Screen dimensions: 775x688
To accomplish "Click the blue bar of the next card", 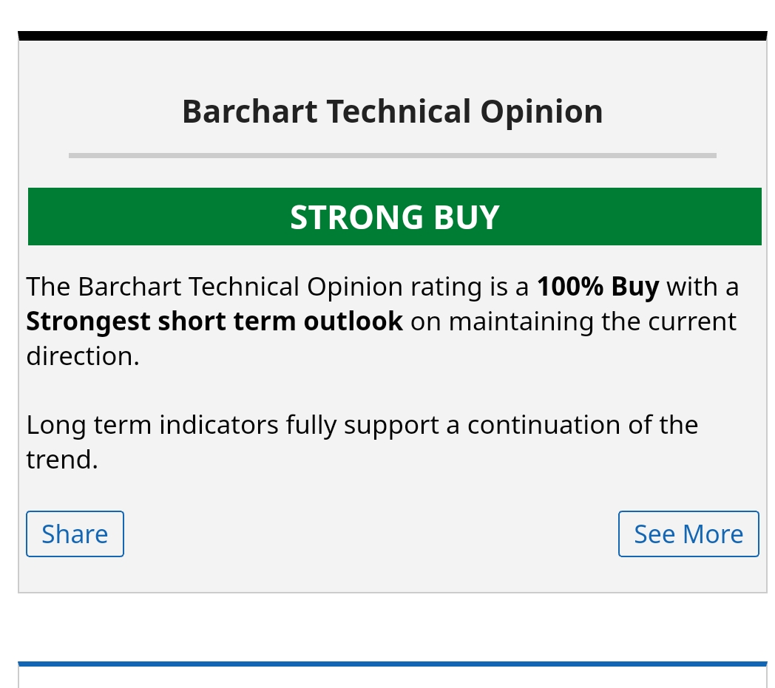I will [393, 664].
